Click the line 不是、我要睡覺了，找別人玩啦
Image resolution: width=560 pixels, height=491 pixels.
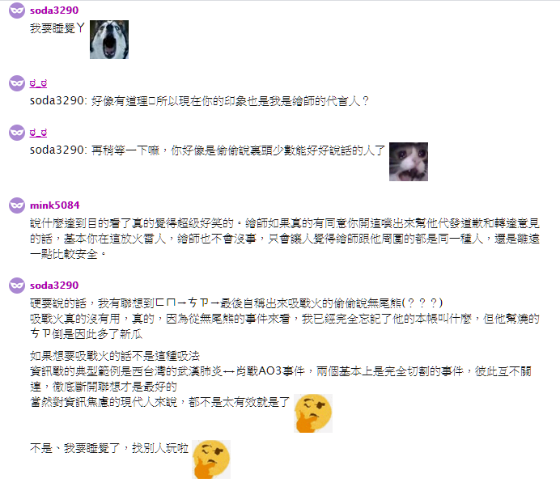tap(109, 448)
